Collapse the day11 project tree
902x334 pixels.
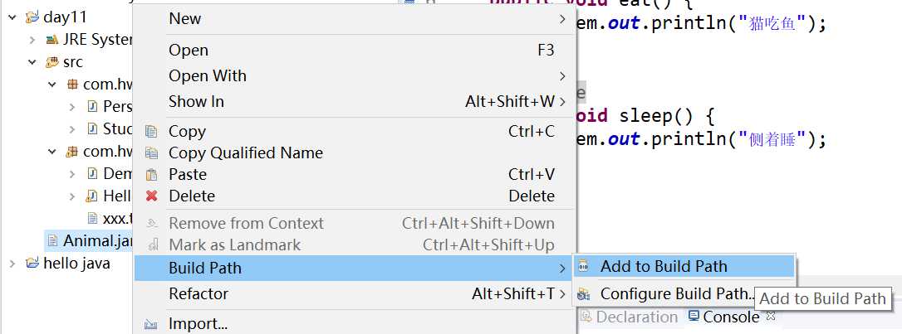coord(12,17)
